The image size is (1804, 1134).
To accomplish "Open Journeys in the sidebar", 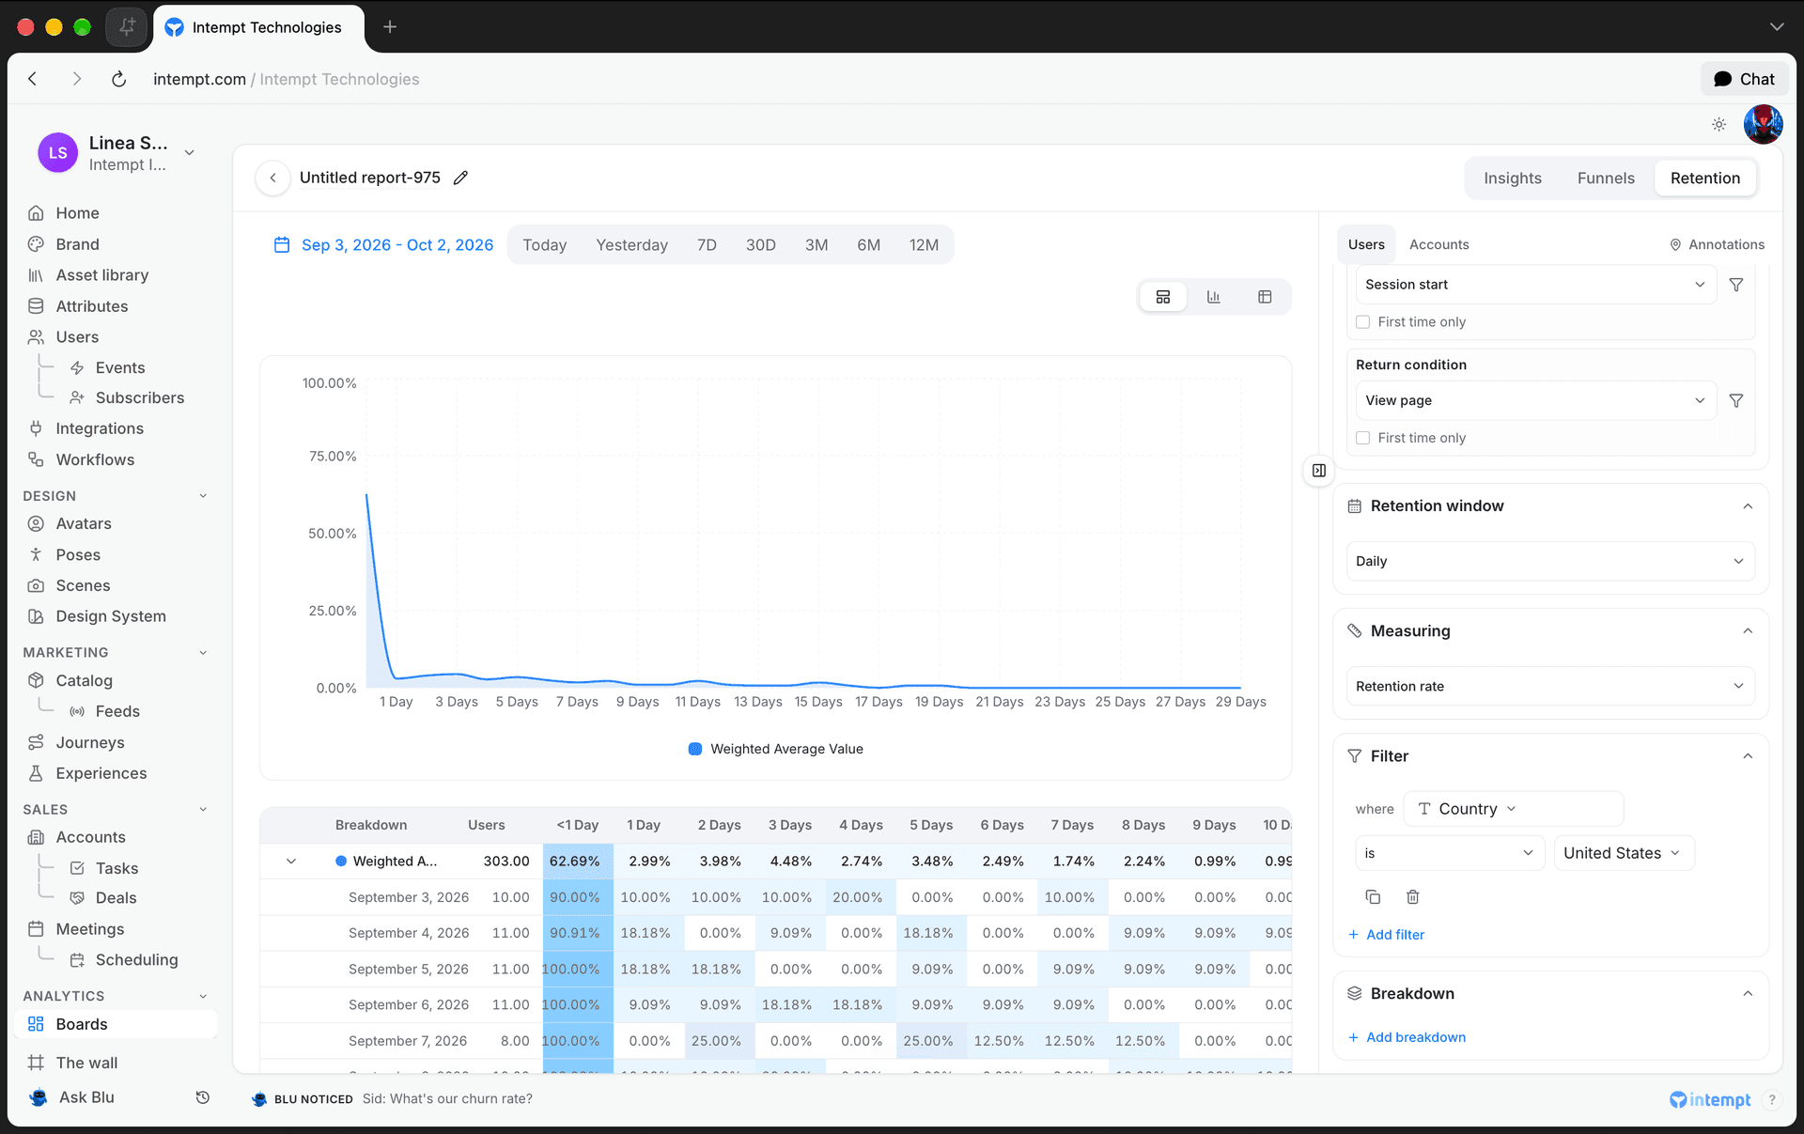I will (90, 742).
